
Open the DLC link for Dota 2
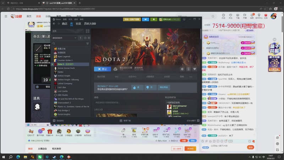click(x=117, y=77)
